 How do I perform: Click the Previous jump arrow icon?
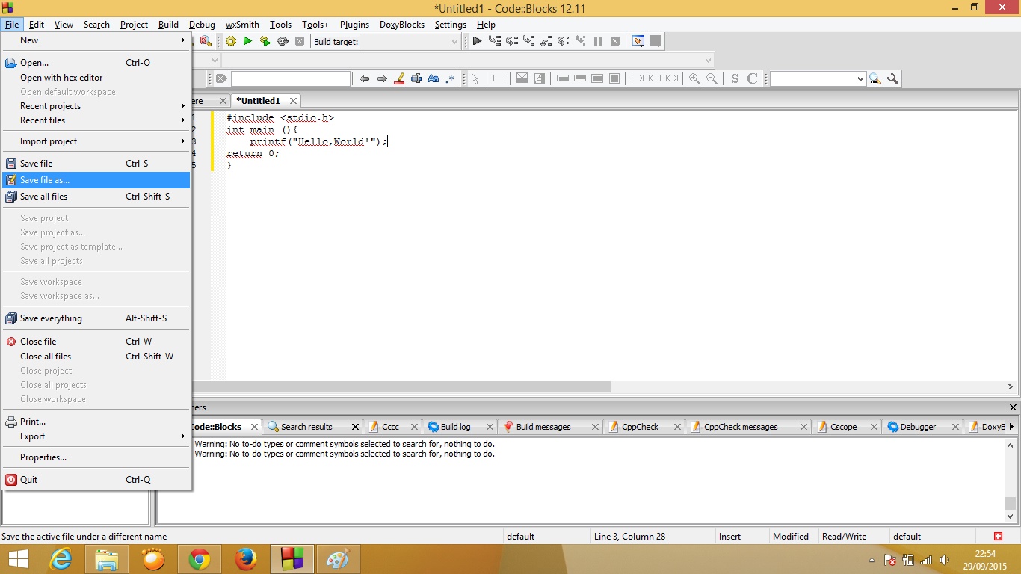coord(364,78)
